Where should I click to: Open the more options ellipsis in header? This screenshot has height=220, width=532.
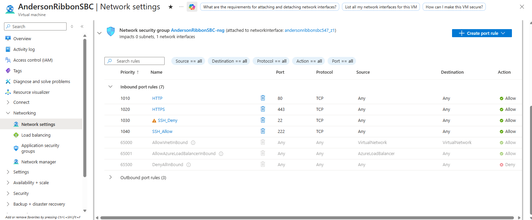tap(181, 7)
